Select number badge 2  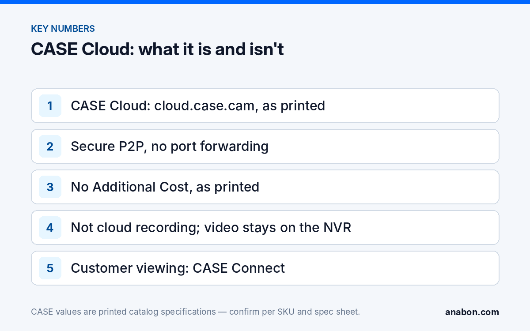tap(50, 147)
